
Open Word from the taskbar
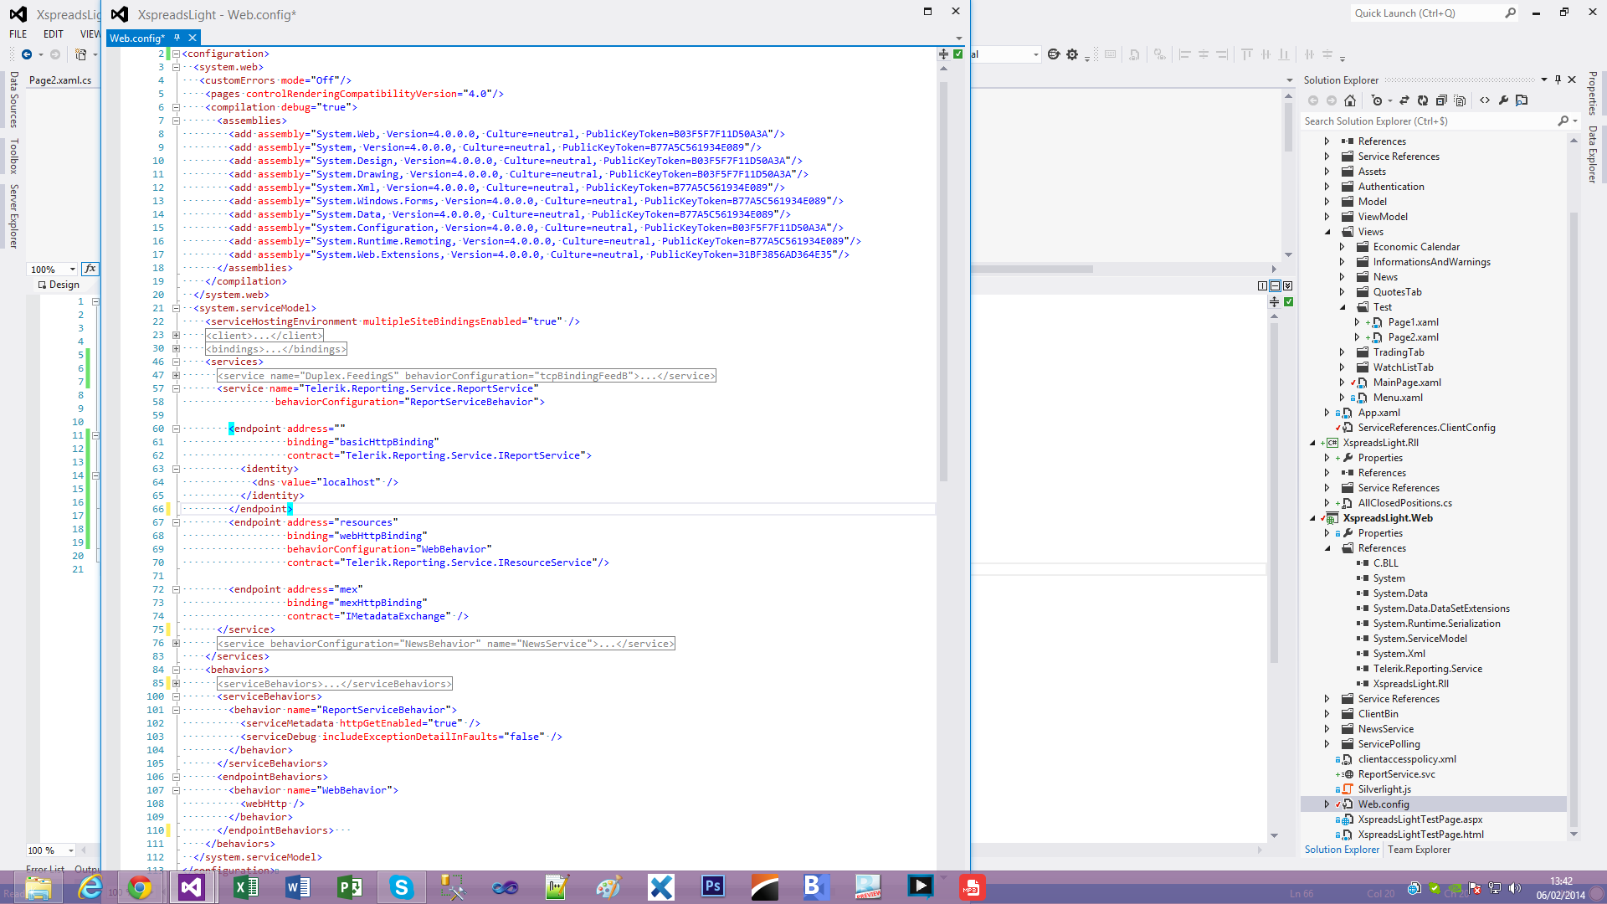(297, 887)
